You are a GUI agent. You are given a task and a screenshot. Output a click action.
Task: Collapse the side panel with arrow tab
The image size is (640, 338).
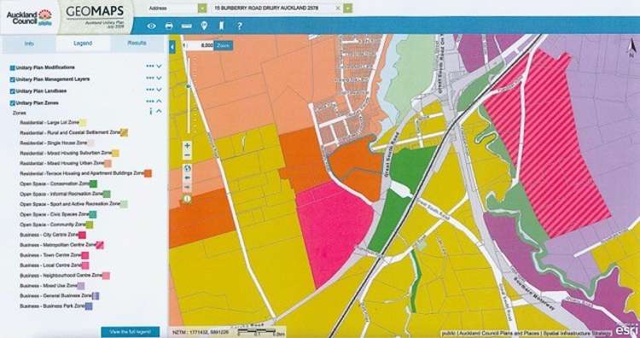(172, 47)
